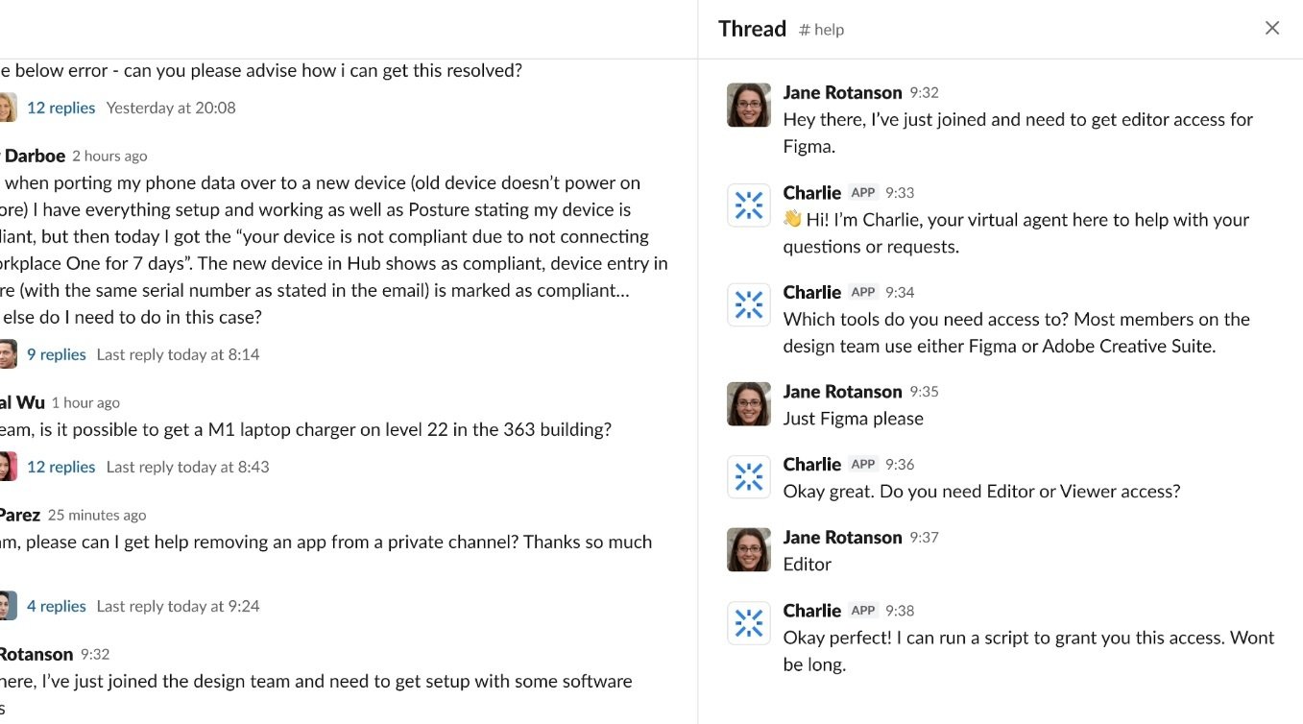The width and height of the screenshot is (1303, 724).
Task: Click Charlie's icon at 9:38 message
Action: click(x=748, y=623)
